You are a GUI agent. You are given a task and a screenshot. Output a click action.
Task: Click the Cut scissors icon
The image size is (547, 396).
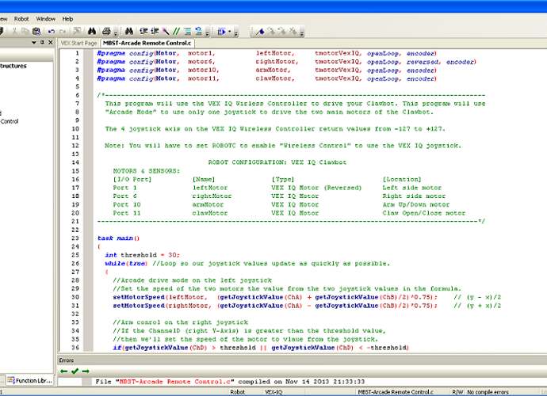pyautogui.click(x=14, y=32)
